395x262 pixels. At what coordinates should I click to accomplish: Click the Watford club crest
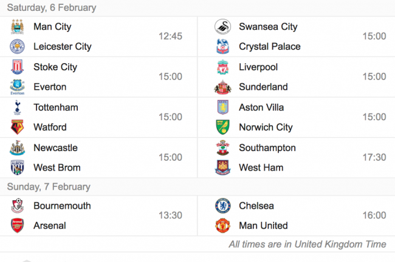coord(17,127)
